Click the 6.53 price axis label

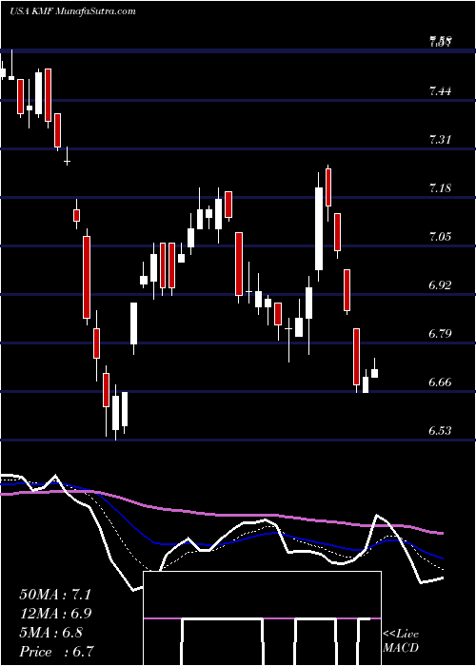click(x=440, y=431)
